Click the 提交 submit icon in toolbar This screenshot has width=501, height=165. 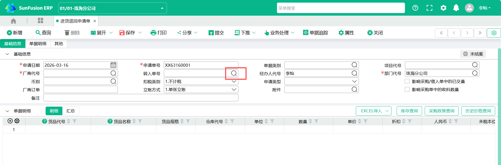[211, 33]
